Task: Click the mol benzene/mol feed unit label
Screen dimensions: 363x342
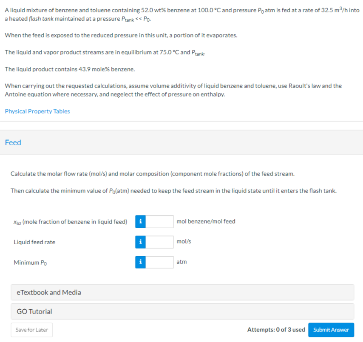Action: click(x=206, y=221)
